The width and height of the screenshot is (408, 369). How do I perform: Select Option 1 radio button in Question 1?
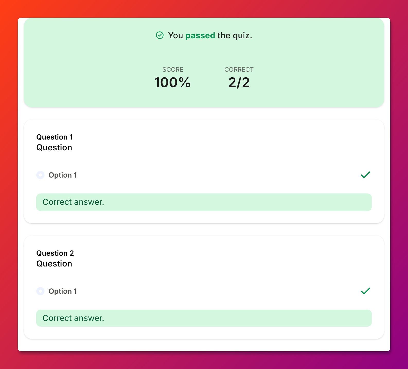40,175
